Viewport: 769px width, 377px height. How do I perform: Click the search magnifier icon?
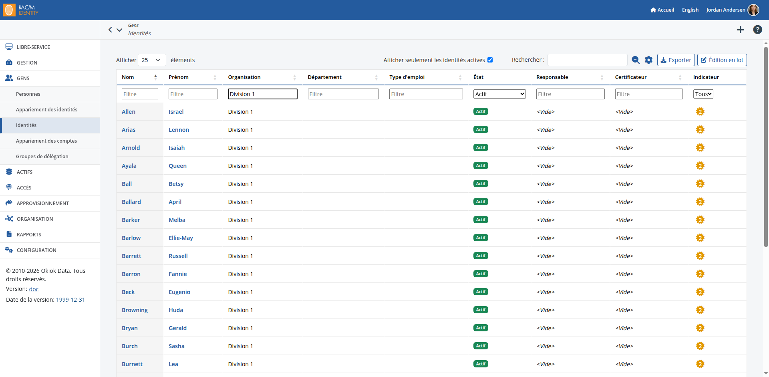point(636,60)
